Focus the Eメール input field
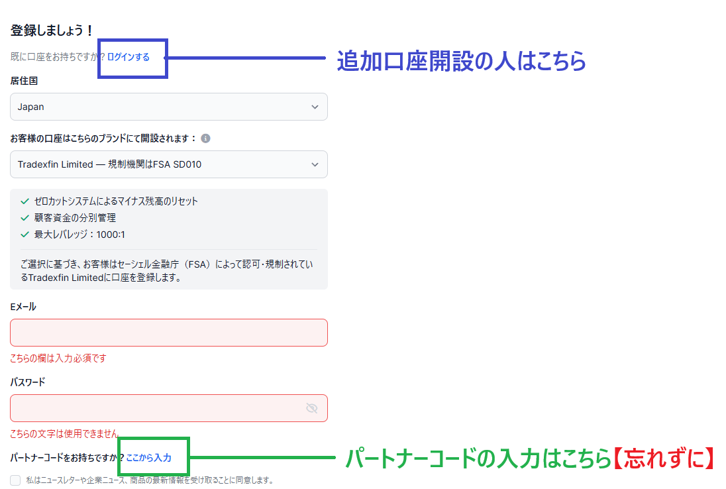Image resolution: width=726 pixels, height=489 pixels. (169, 333)
